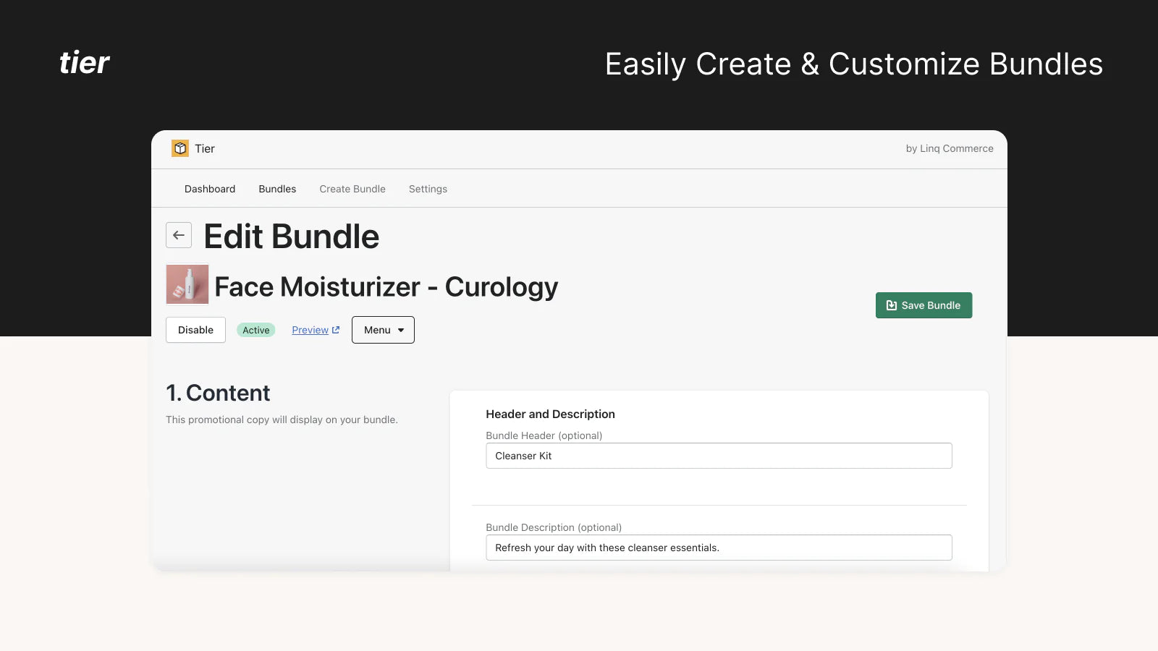Select the Active status badge
Image resolution: width=1158 pixels, height=651 pixels.
click(255, 330)
